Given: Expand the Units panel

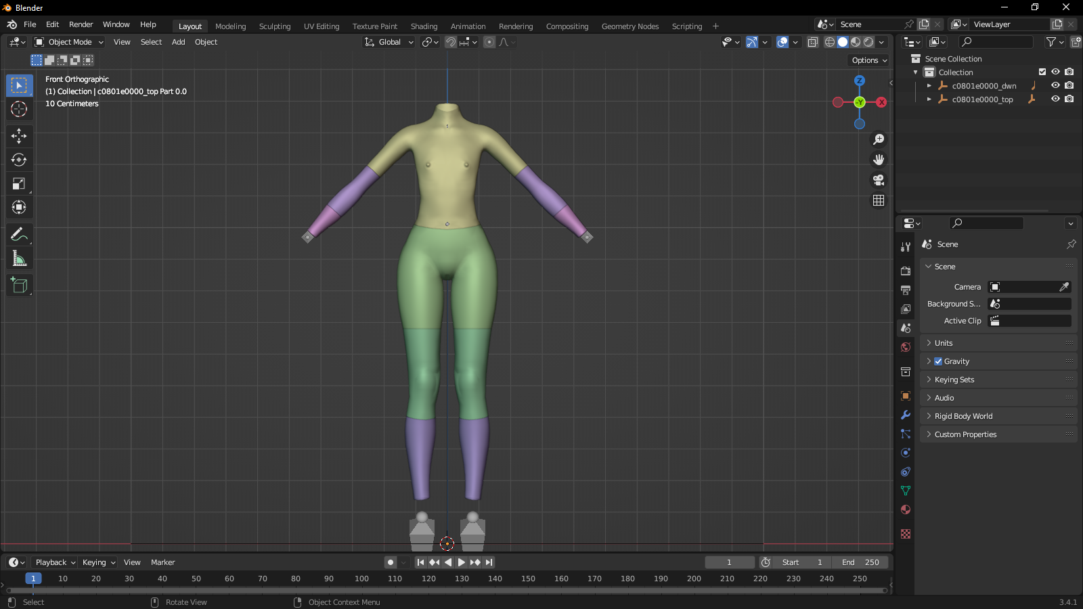Looking at the screenshot, I should click(x=998, y=343).
